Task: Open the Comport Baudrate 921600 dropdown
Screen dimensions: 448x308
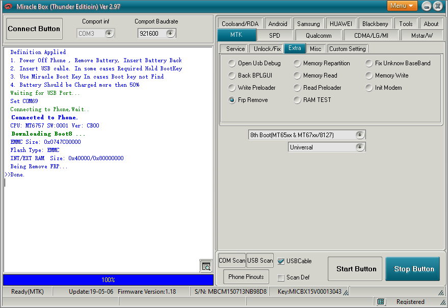Action: tap(170, 34)
